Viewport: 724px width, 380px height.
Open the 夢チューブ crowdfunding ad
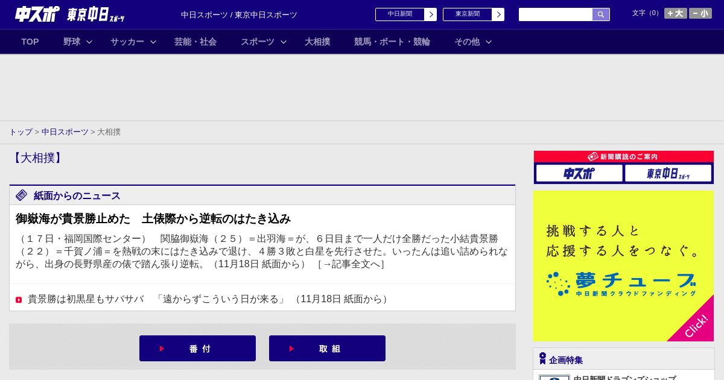point(623,266)
